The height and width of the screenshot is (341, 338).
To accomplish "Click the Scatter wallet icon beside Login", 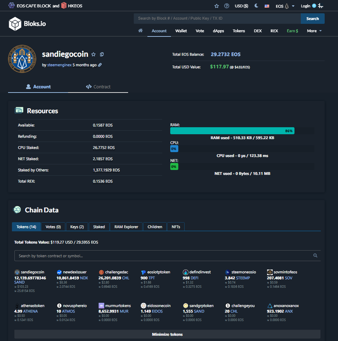I will (314, 6).
